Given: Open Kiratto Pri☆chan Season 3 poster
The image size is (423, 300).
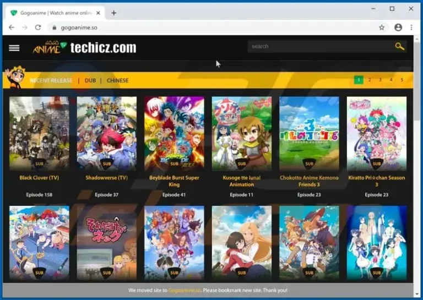Looking at the screenshot, I should click(x=377, y=133).
